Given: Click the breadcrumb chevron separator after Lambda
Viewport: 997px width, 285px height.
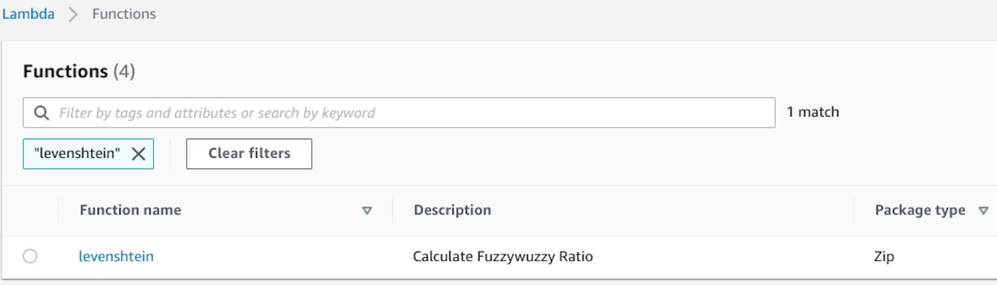Looking at the screenshot, I should coord(73,14).
